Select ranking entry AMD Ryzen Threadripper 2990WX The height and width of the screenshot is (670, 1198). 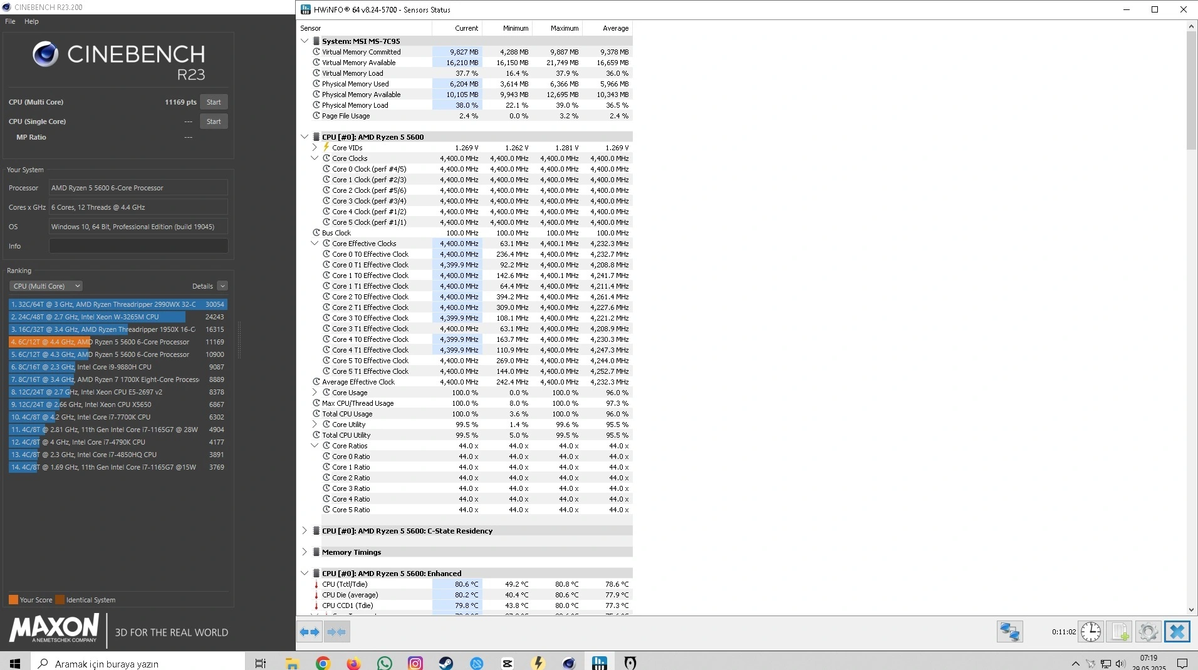tap(118, 304)
